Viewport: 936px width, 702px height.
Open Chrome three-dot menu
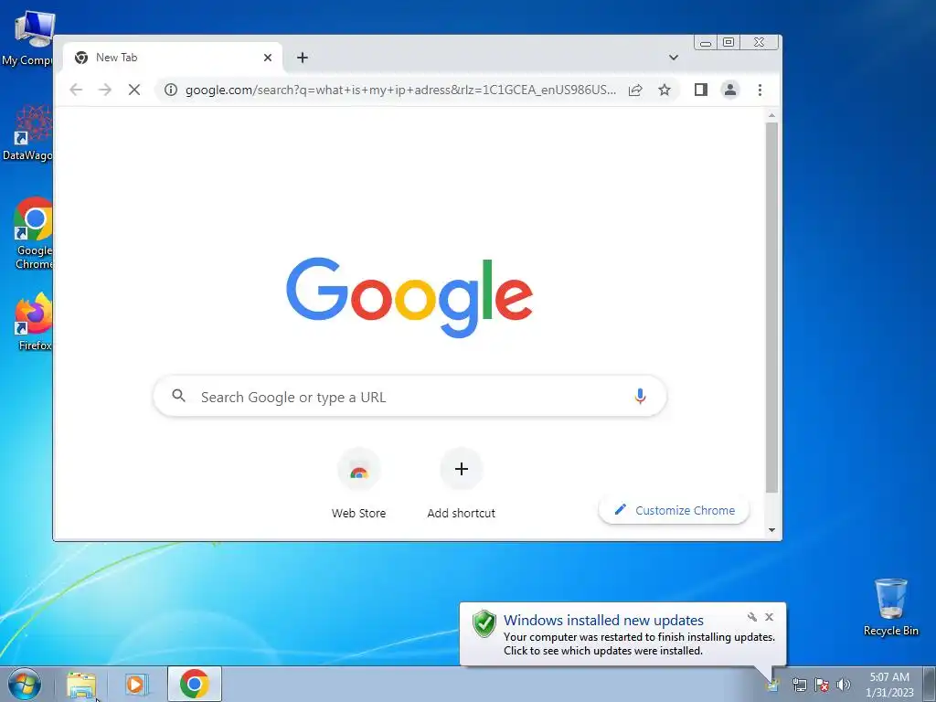760,90
